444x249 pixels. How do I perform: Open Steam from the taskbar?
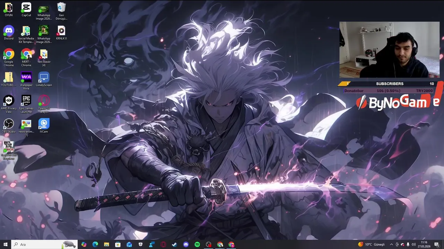[x=174, y=245]
